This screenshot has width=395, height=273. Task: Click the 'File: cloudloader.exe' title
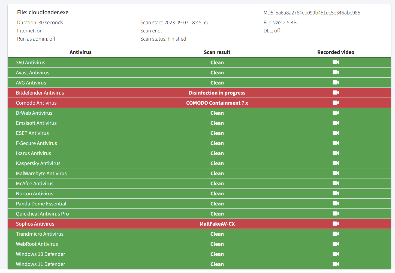[43, 12]
